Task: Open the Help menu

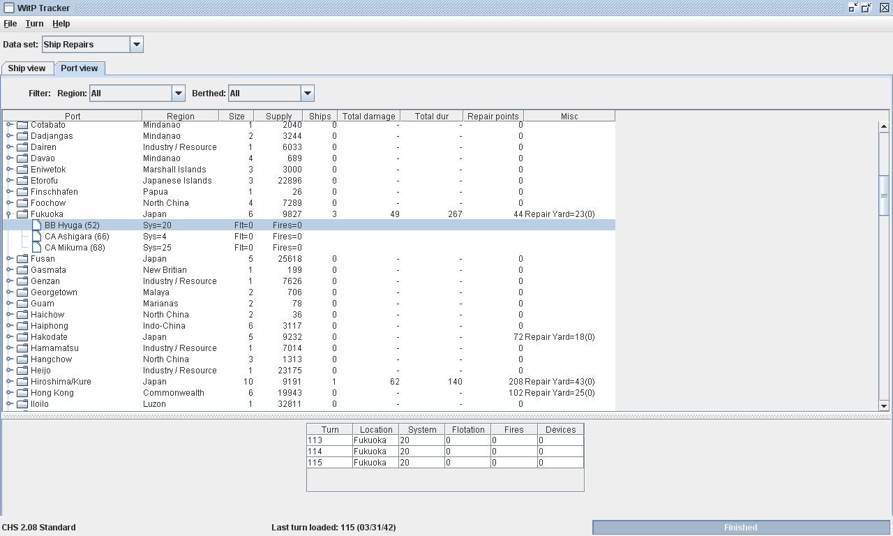Action: click(x=61, y=24)
